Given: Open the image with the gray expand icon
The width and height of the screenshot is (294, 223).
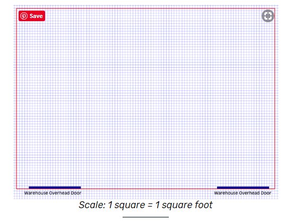Looking at the screenshot, I should [x=268, y=16].
